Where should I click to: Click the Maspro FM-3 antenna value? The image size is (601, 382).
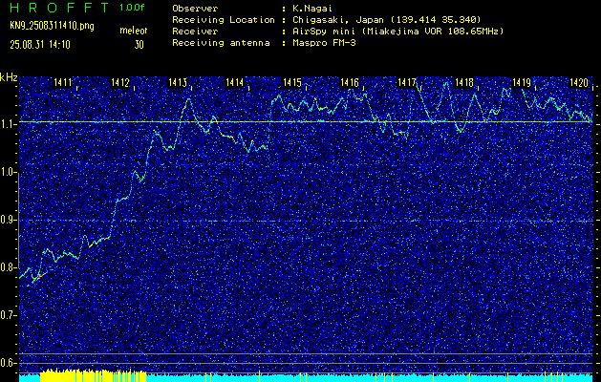[x=324, y=43]
